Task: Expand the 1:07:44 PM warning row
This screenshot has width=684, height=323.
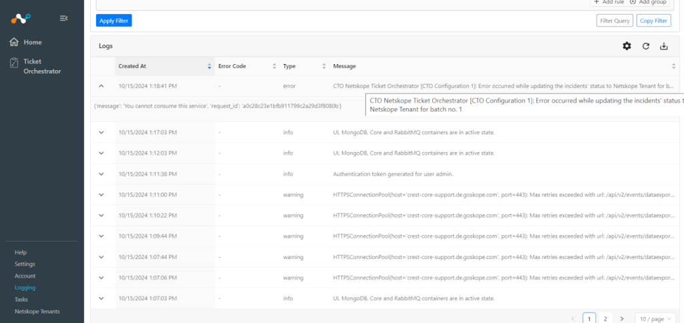Action: (102, 257)
